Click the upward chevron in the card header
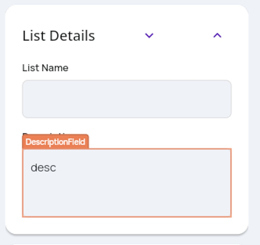 coord(217,35)
